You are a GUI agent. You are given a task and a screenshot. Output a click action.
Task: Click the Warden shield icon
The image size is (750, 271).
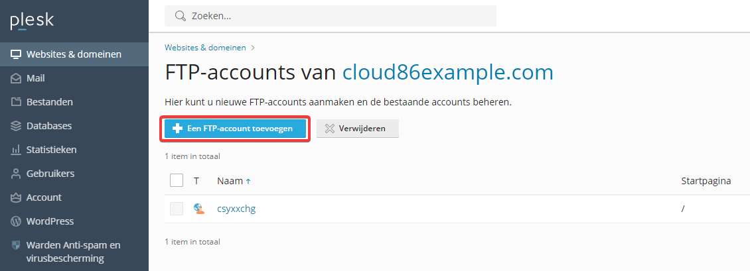click(16, 245)
